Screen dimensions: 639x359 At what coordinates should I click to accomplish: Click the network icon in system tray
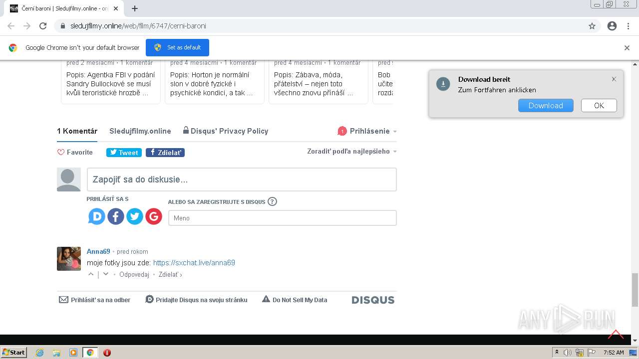coord(580,353)
